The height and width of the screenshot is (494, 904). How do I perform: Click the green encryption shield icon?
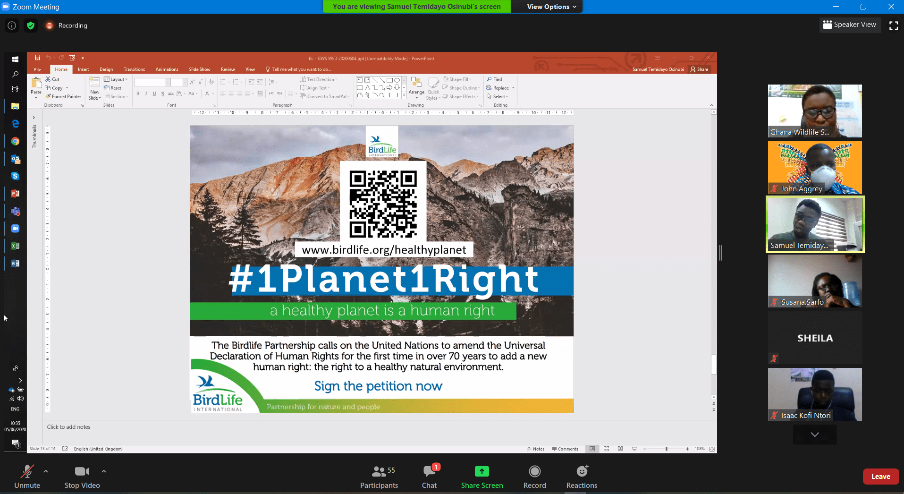(x=31, y=26)
